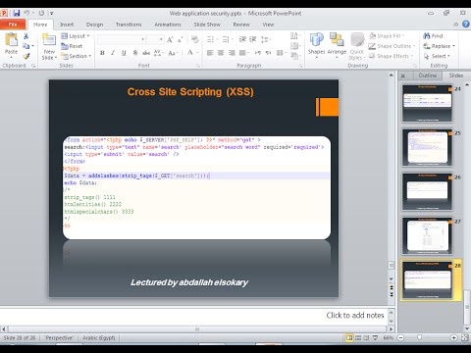Open the Replace dropdown arrow

pyautogui.click(x=454, y=46)
